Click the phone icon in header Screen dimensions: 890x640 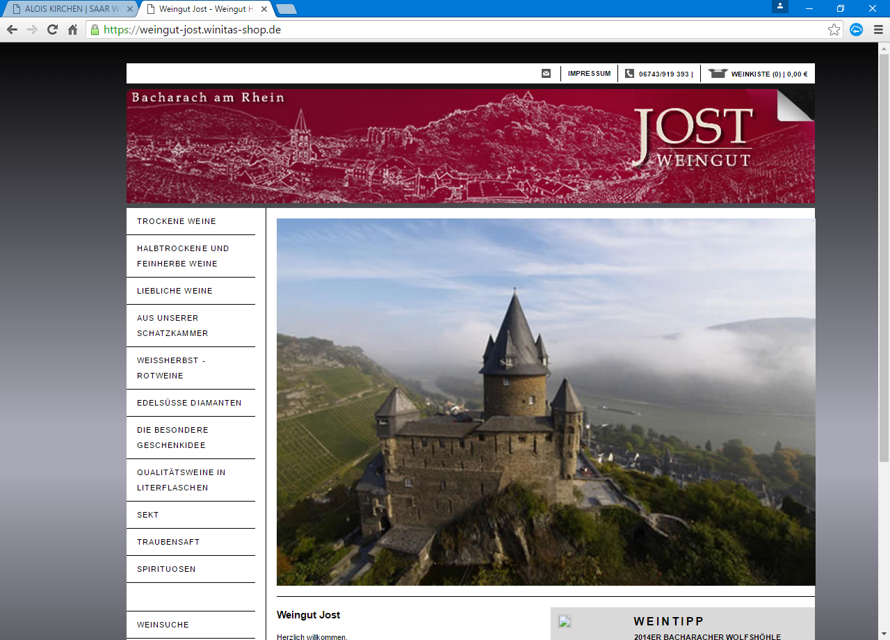click(x=629, y=74)
